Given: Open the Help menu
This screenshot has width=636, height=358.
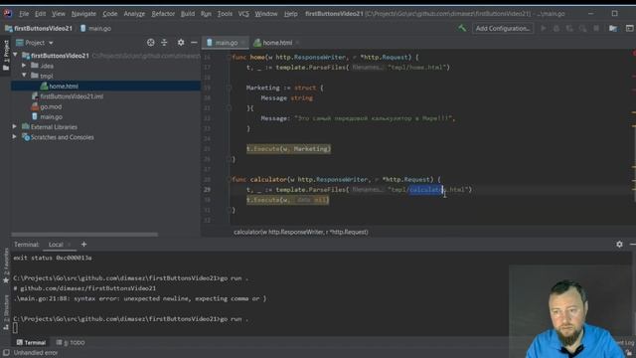Looking at the screenshot, I should [290, 14].
